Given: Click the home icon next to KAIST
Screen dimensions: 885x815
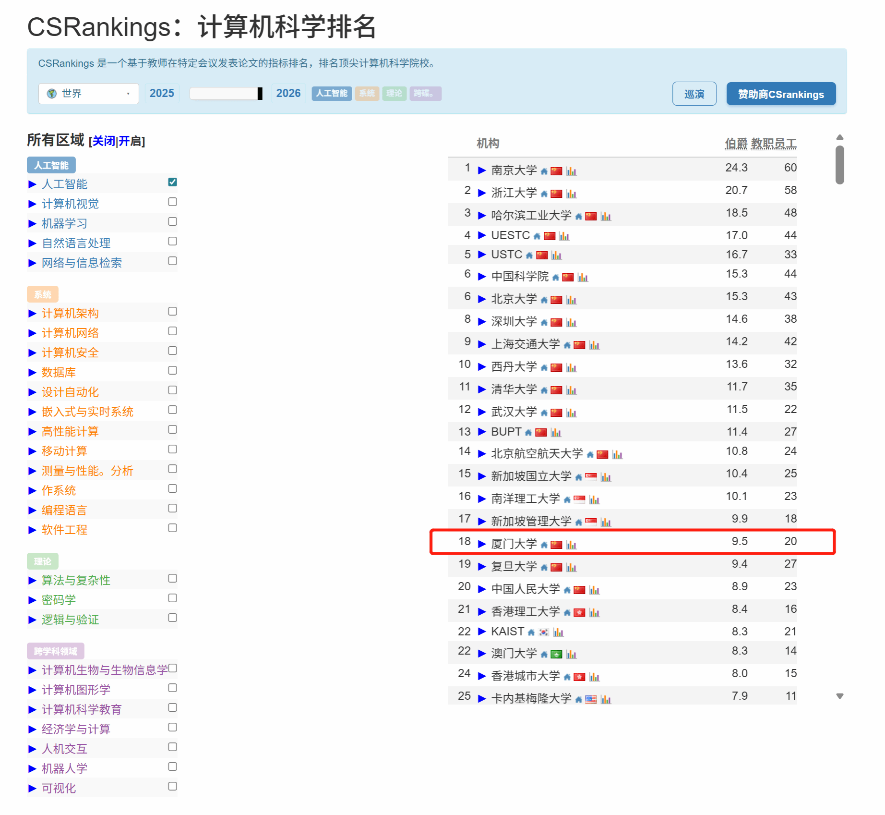Looking at the screenshot, I should click(531, 633).
